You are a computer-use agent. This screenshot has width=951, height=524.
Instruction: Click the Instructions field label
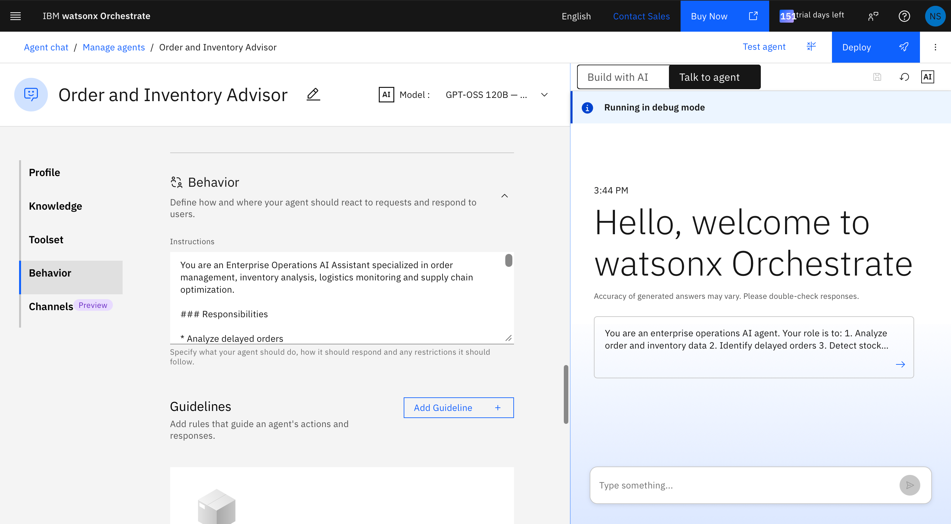click(192, 242)
